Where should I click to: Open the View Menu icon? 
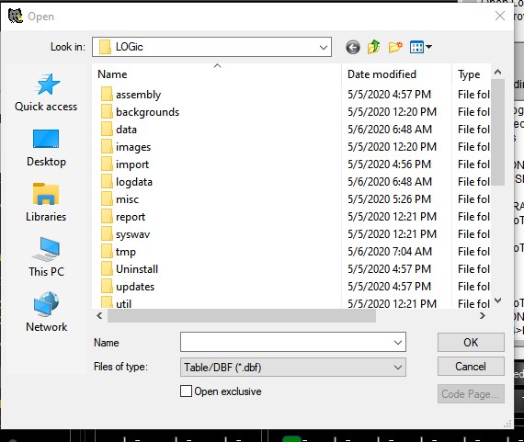(x=420, y=47)
